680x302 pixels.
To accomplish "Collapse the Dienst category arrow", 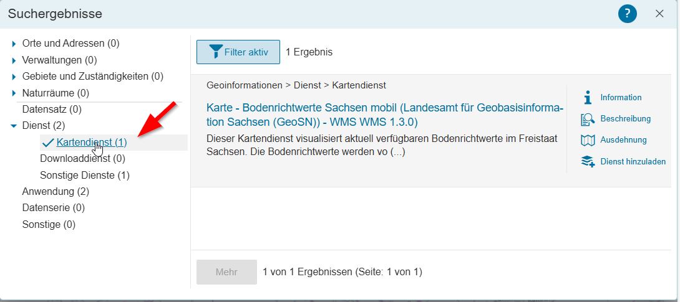I will [x=14, y=126].
